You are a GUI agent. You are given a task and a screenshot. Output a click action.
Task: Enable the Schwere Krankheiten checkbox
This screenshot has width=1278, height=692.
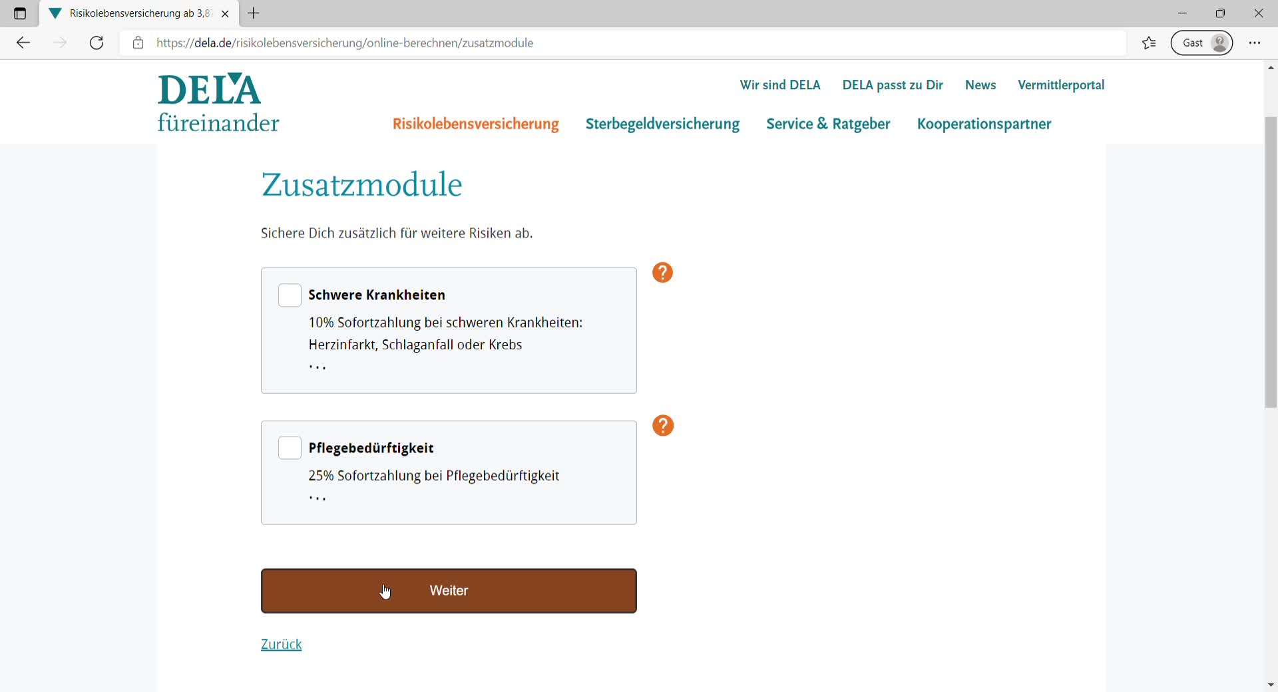[290, 295]
